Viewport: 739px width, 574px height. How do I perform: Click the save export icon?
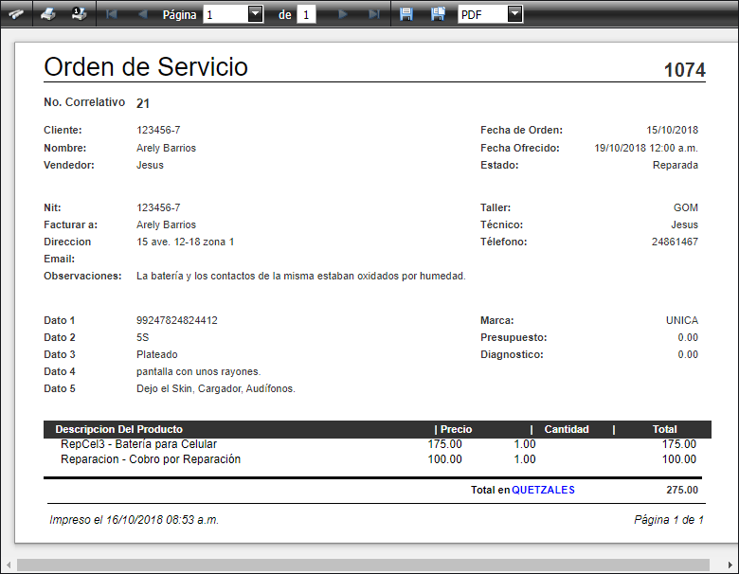coord(406,14)
